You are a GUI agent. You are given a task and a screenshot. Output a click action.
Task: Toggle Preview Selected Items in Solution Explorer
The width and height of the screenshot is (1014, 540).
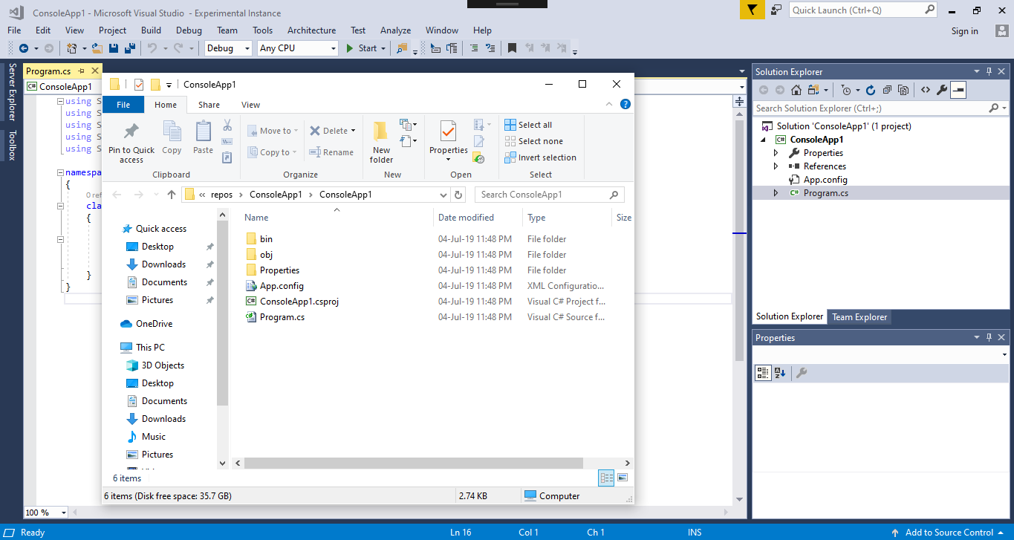pyautogui.click(x=958, y=90)
